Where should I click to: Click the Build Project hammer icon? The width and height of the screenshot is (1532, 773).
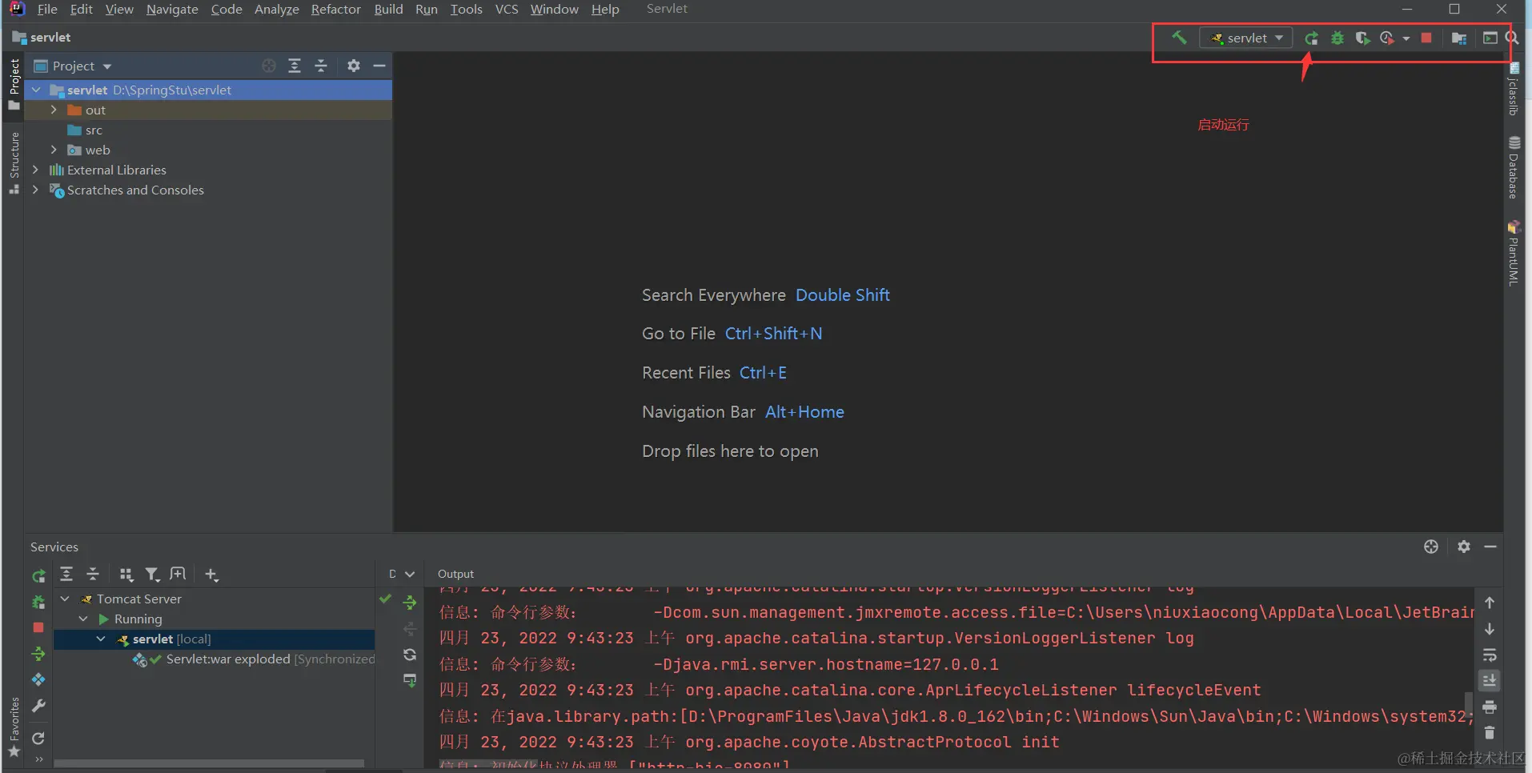1179,38
